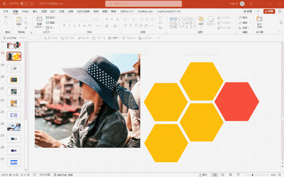Viewport: 284px width, 177px height.
Task: Pick the oval shape in shapes gallery
Action: tap(191, 19)
